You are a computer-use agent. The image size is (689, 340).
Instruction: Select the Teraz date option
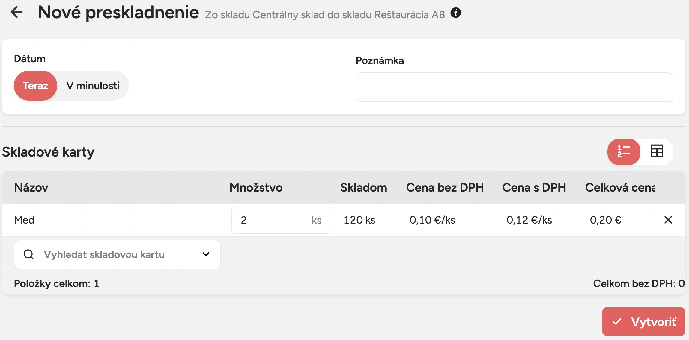coord(35,86)
